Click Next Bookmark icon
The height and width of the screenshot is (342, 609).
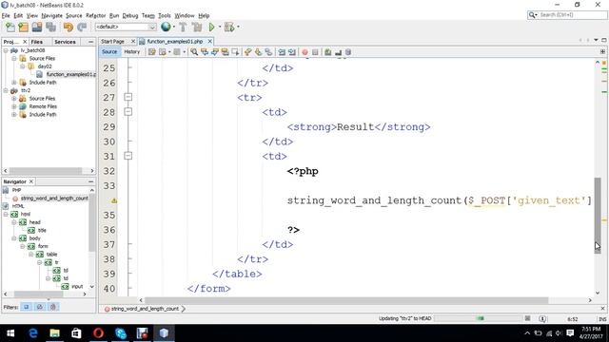pos(258,52)
